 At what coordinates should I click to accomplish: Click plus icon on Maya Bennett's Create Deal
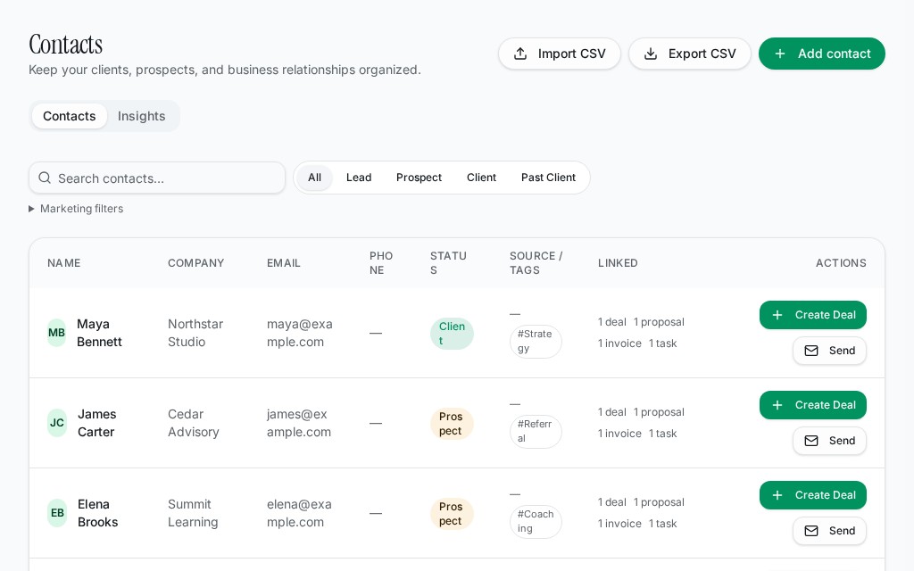[x=777, y=315]
